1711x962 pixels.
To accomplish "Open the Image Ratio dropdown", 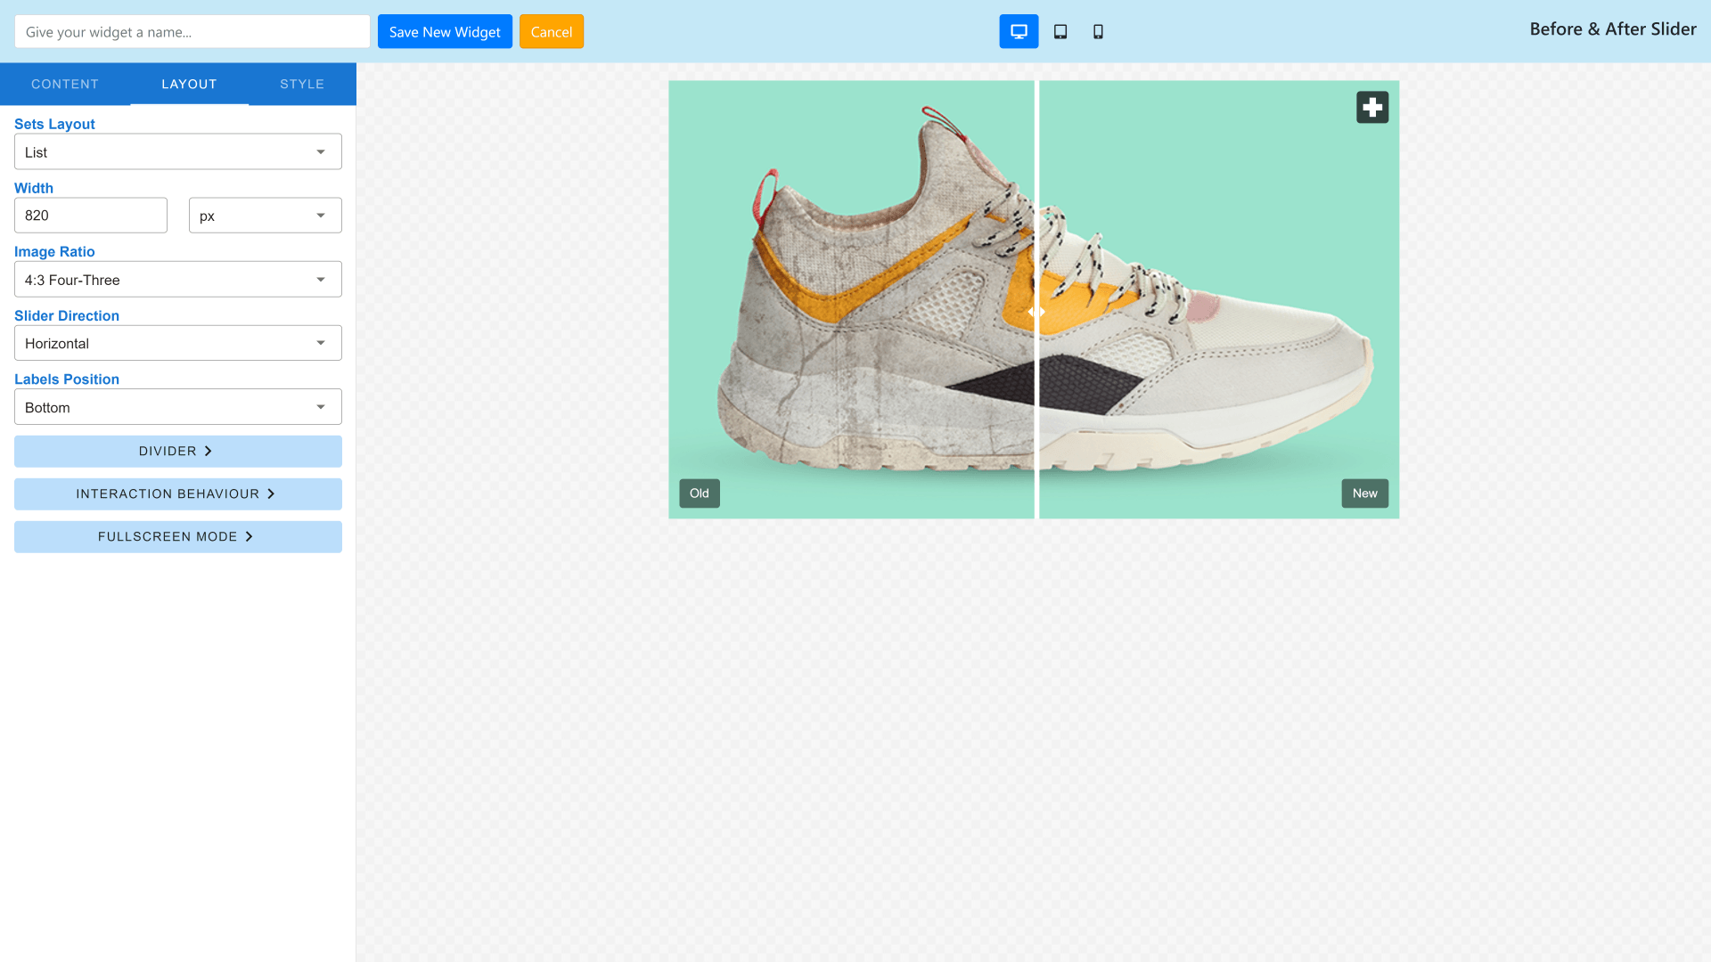I will pos(178,280).
